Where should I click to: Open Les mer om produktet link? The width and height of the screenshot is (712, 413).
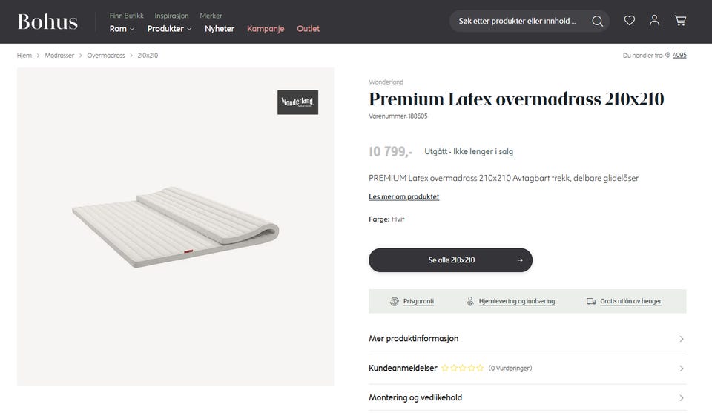403,196
